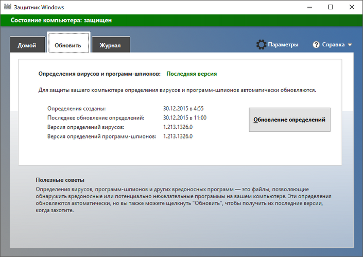Screen dimensions: 363x257
Task: Click the Полезные советы heading
Action: (x=60, y=180)
